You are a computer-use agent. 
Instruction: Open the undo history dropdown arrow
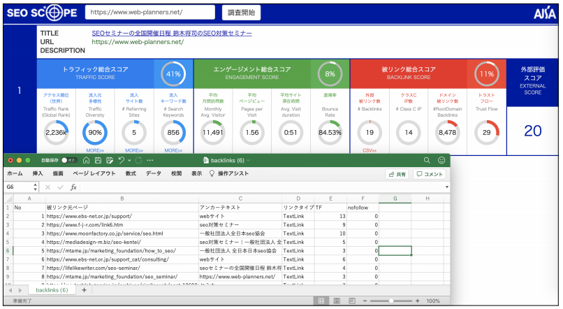pos(129,160)
